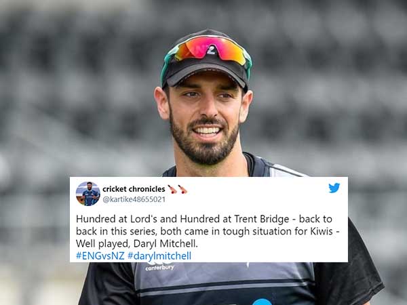Select the words "Trent Bridge" in tweet
407x305 pixels.
tap(262, 219)
